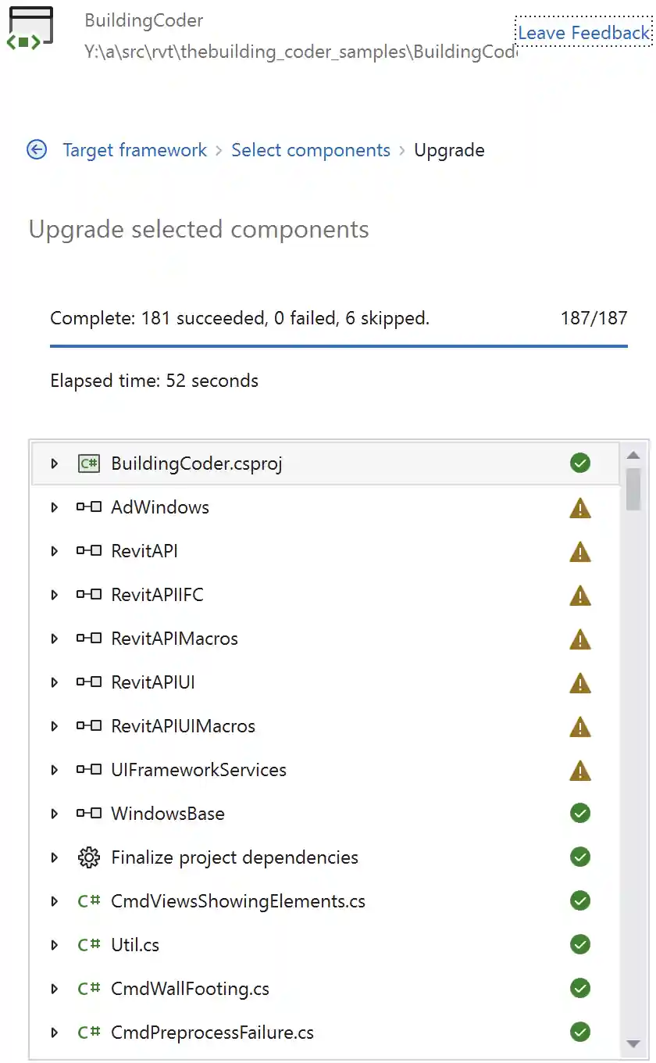Expand the BuildingCoder.csproj tree node
656x1063 pixels.
coord(53,463)
